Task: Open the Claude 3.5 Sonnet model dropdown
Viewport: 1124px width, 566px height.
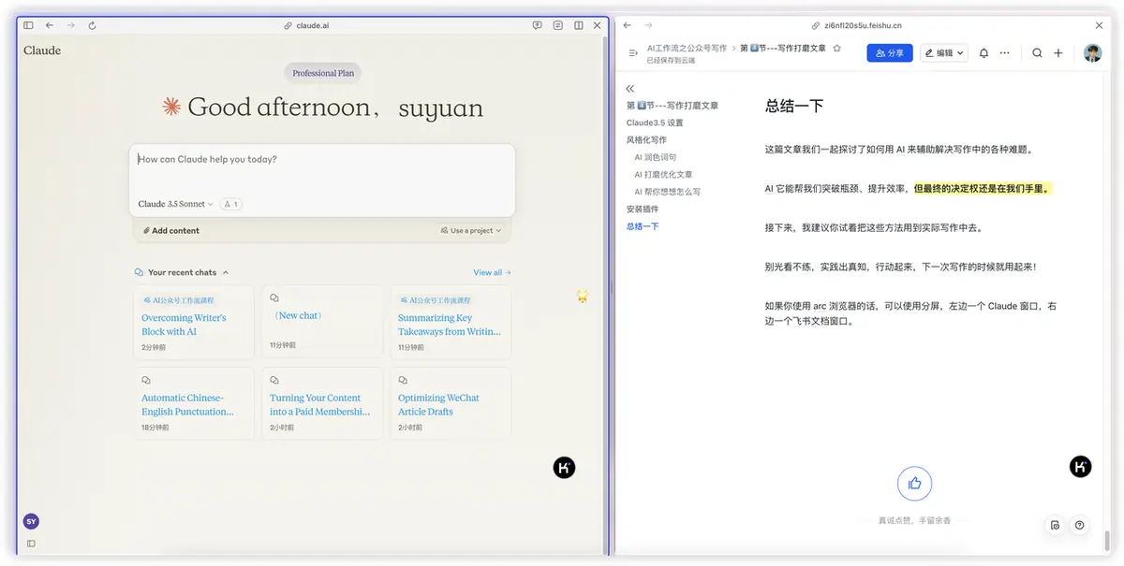Action: (x=176, y=204)
